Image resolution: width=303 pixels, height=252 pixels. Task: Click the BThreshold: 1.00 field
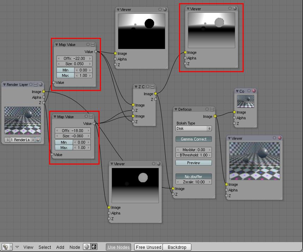(x=194, y=155)
